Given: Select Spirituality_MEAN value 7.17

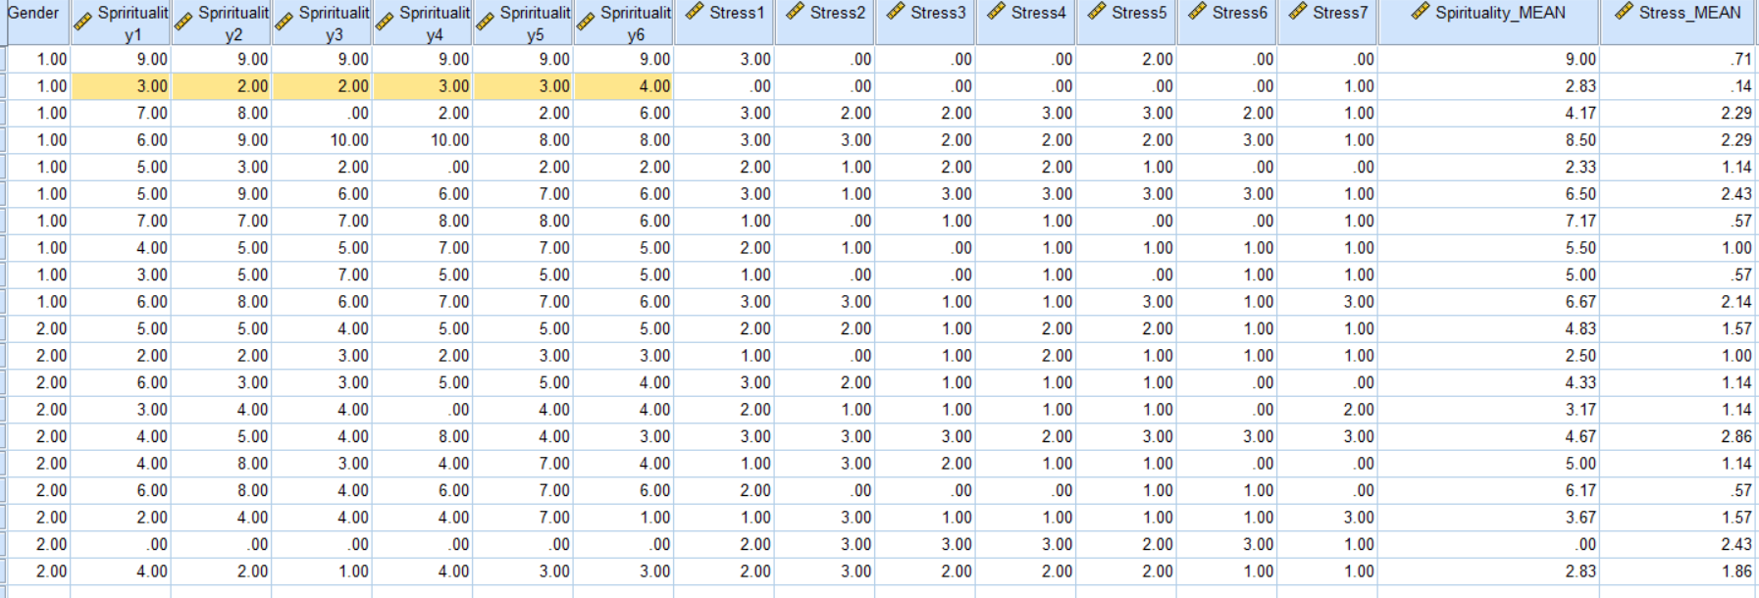Looking at the screenshot, I should tap(1580, 222).
